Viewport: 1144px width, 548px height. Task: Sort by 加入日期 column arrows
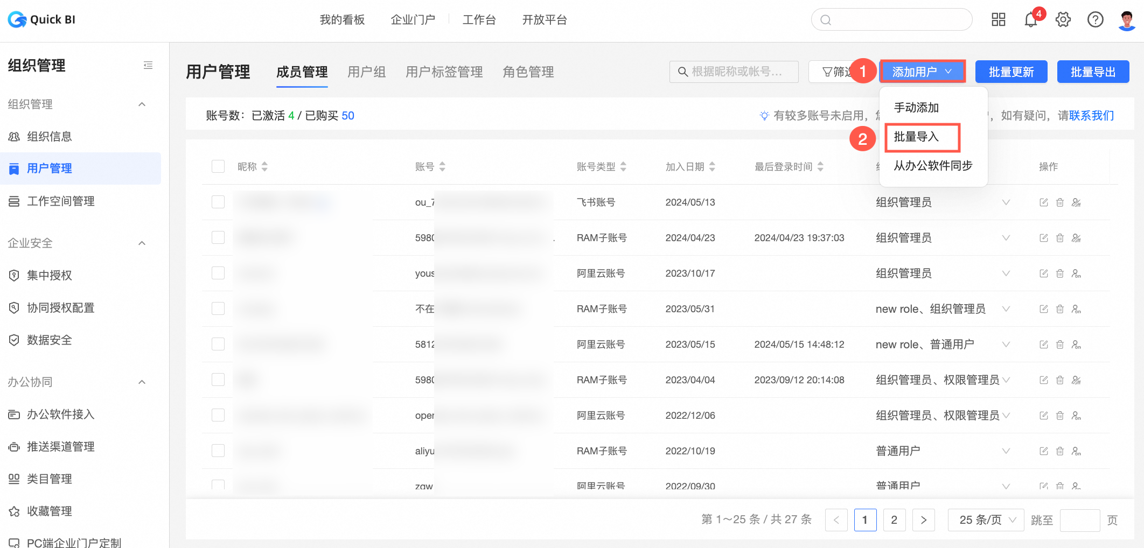click(x=712, y=167)
